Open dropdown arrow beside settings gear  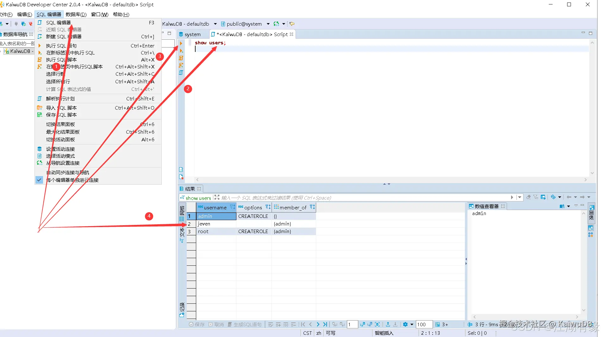pos(412,324)
